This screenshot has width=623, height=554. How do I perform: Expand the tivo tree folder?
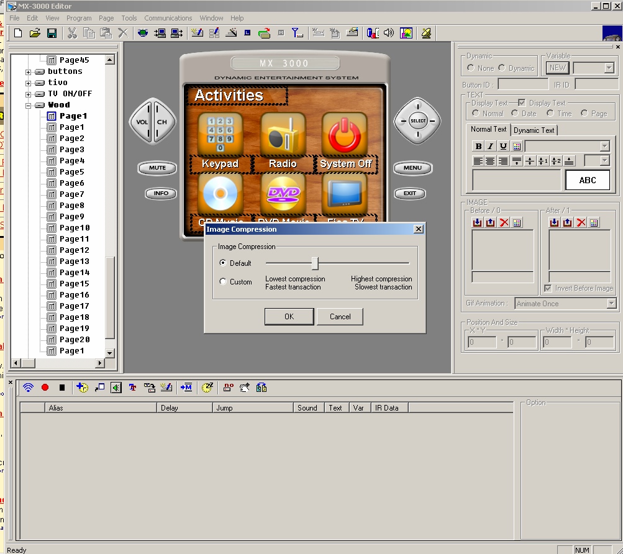pyautogui.click(x=28, y=83)
